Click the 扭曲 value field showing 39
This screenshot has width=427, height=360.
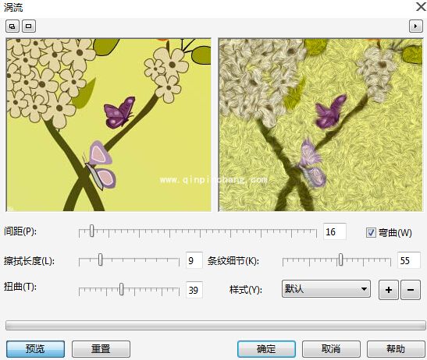click(x=194, y=290)
